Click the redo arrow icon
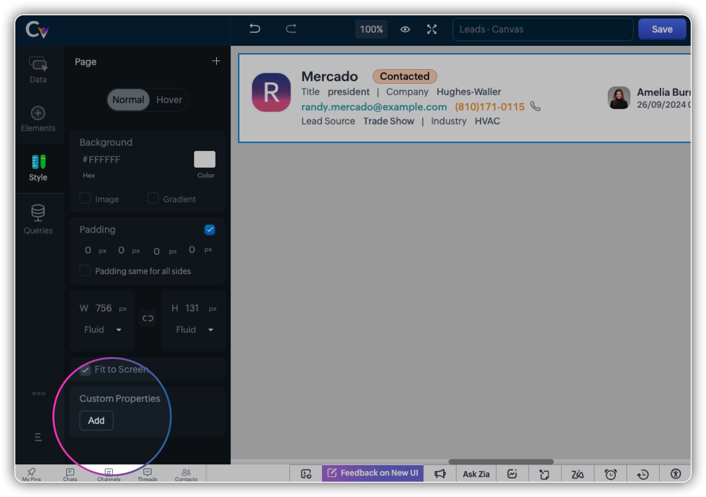 coord(291,29)
